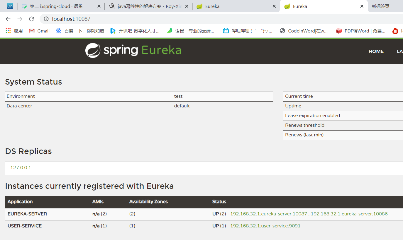Open the 哔哩哔哩 bookmark
403x240 pixels.
[248, 31]
